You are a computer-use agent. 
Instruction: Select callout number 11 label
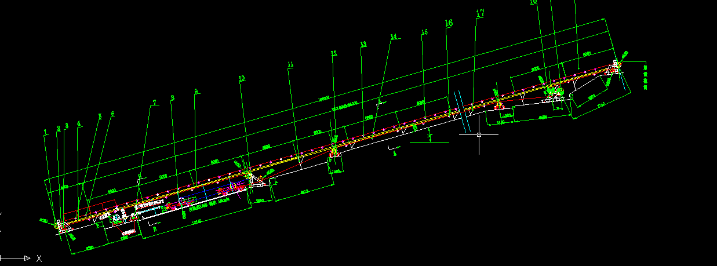(290, 64)
